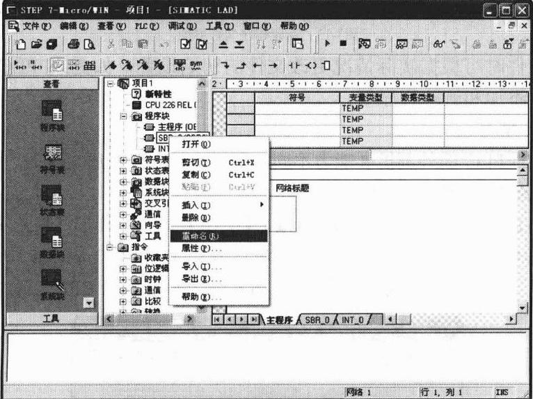This screenshot has height=399, width=533.
Task: Open Symbol Table in View bar
Action: click(x=52, y=159)
